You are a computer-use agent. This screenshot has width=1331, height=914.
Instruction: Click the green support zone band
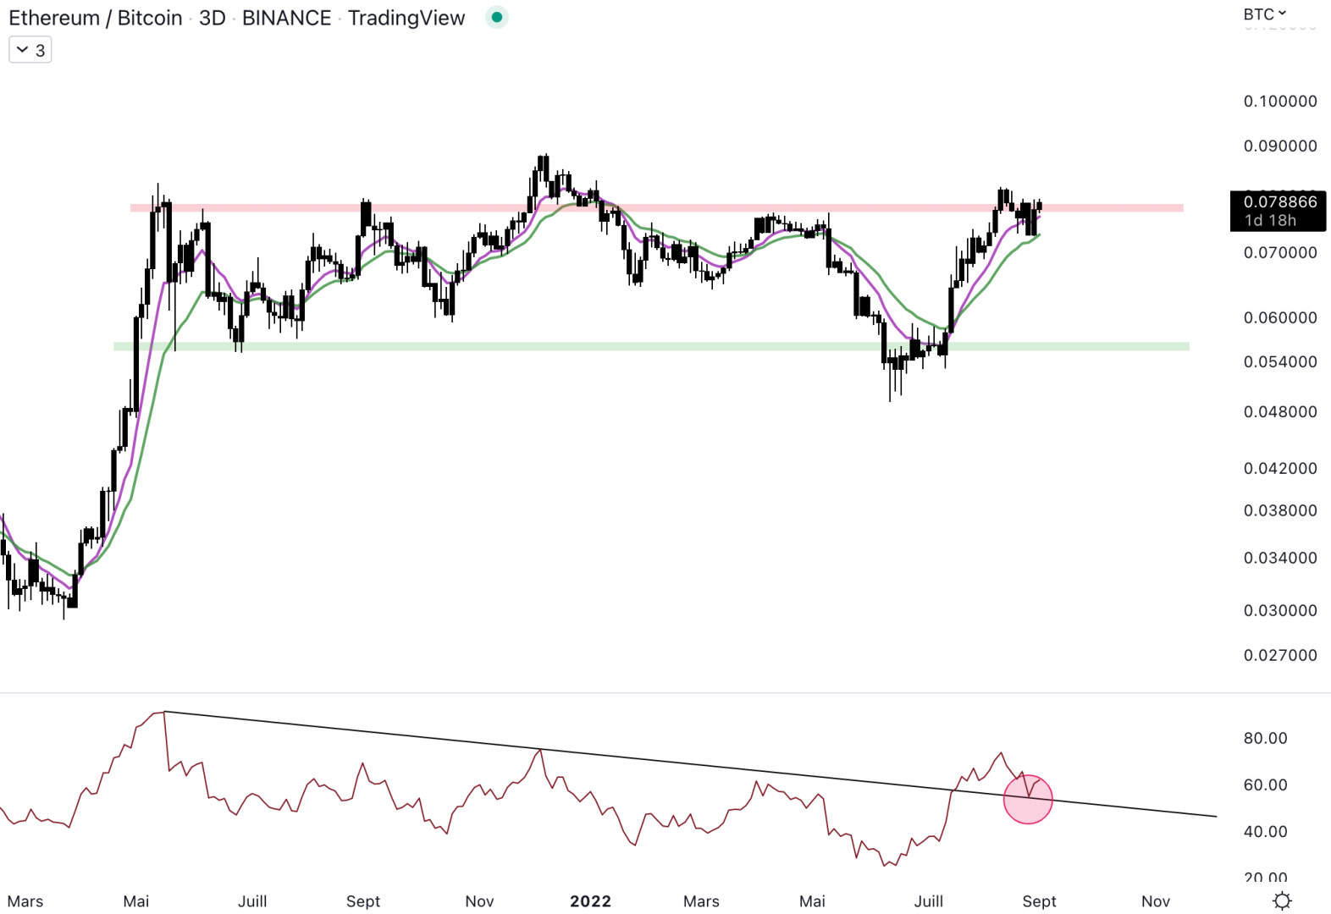[651, 346]
